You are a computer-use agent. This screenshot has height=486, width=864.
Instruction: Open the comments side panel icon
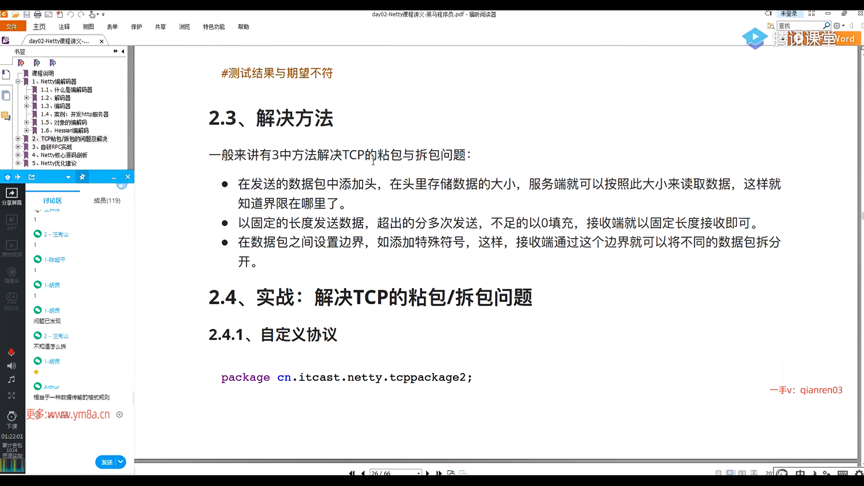click(6, 116)
